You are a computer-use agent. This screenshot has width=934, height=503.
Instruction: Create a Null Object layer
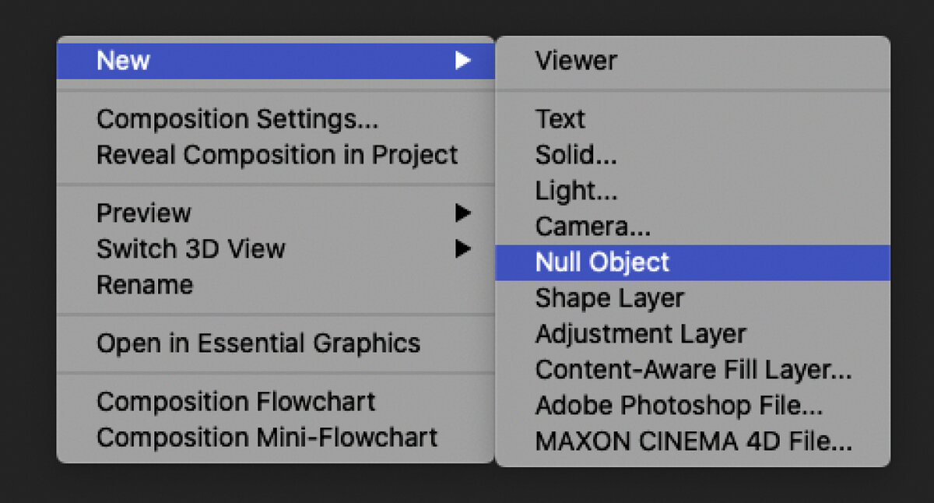tap(602, 262)
